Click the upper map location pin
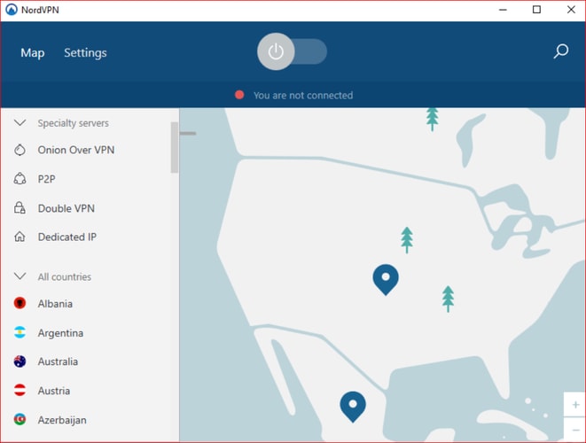586x443 pixels. click(386, 277)
